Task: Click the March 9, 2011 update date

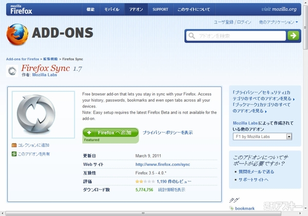Action: 148,156
